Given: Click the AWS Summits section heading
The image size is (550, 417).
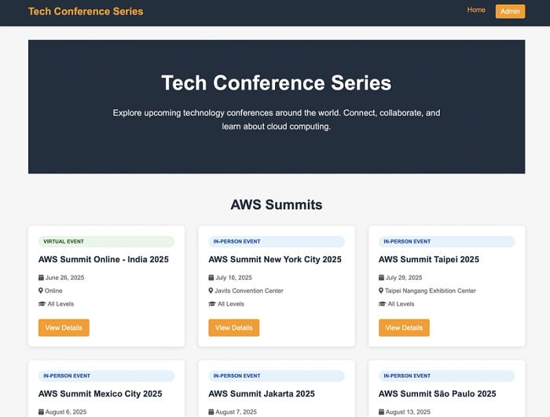Looking at the screenshot, I should click(277, 205).
